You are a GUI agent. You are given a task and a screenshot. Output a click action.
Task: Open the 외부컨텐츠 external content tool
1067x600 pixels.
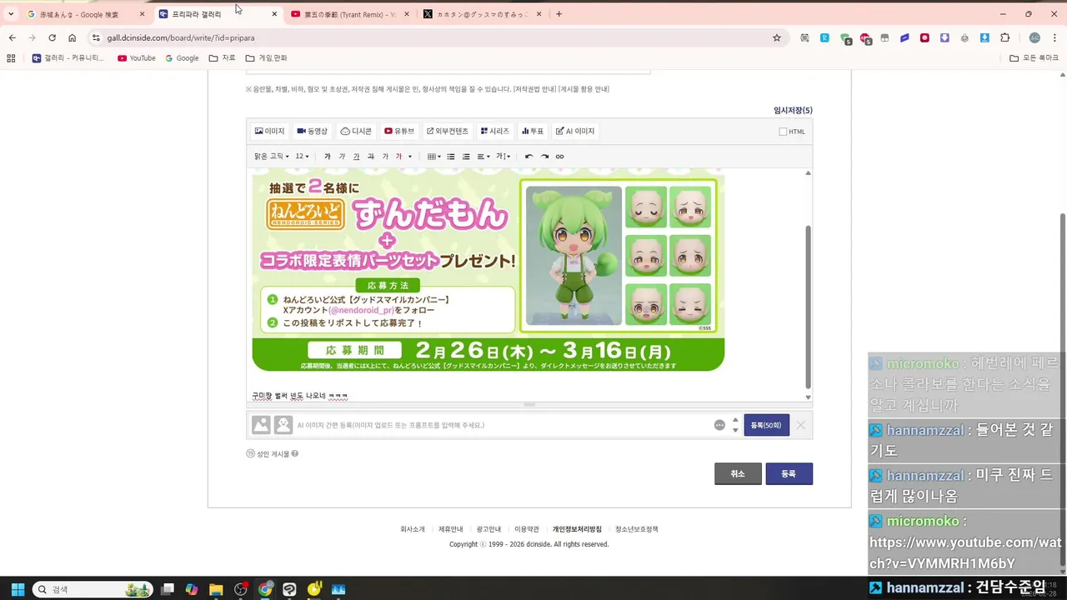coord(448,131)
